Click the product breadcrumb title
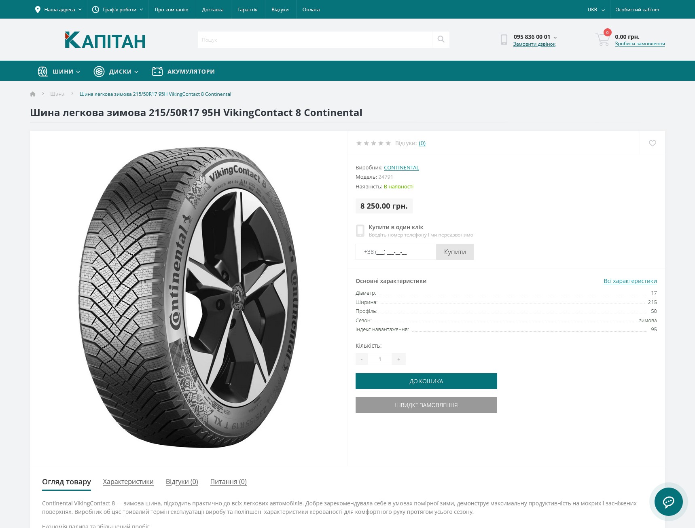The height and width of the screenshot is (528, 695). coord(155,94)
